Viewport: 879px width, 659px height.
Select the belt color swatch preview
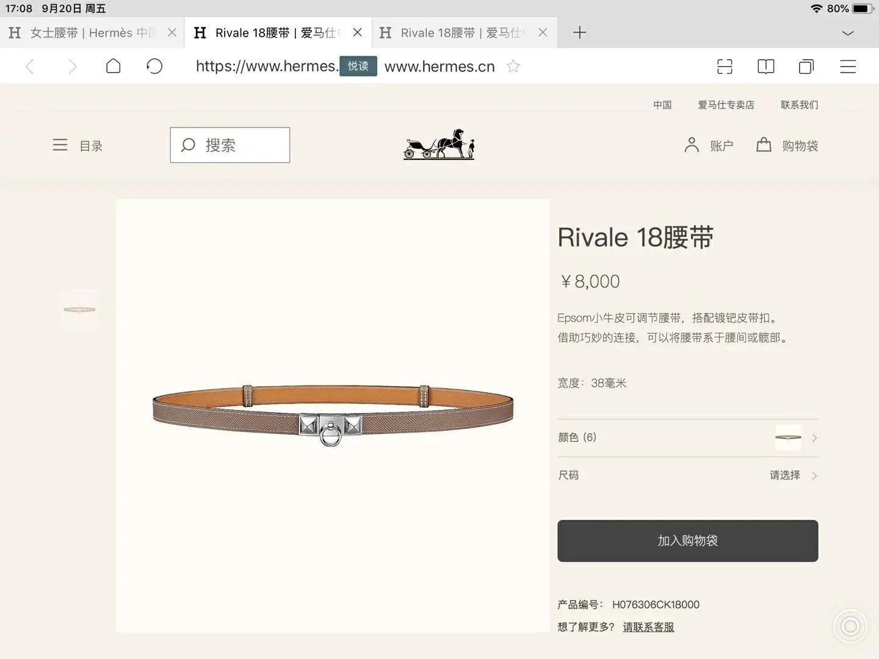click(788, 438)
